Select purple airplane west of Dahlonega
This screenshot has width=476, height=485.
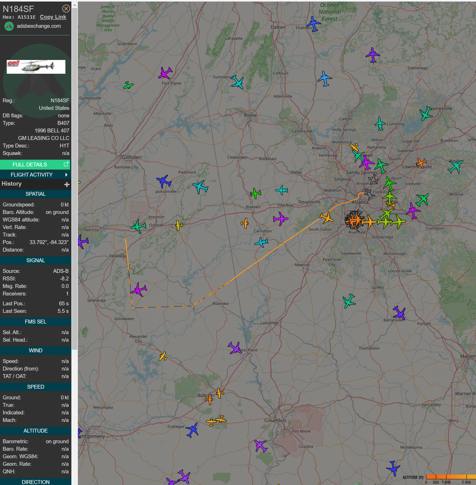[x=373, y=55]
